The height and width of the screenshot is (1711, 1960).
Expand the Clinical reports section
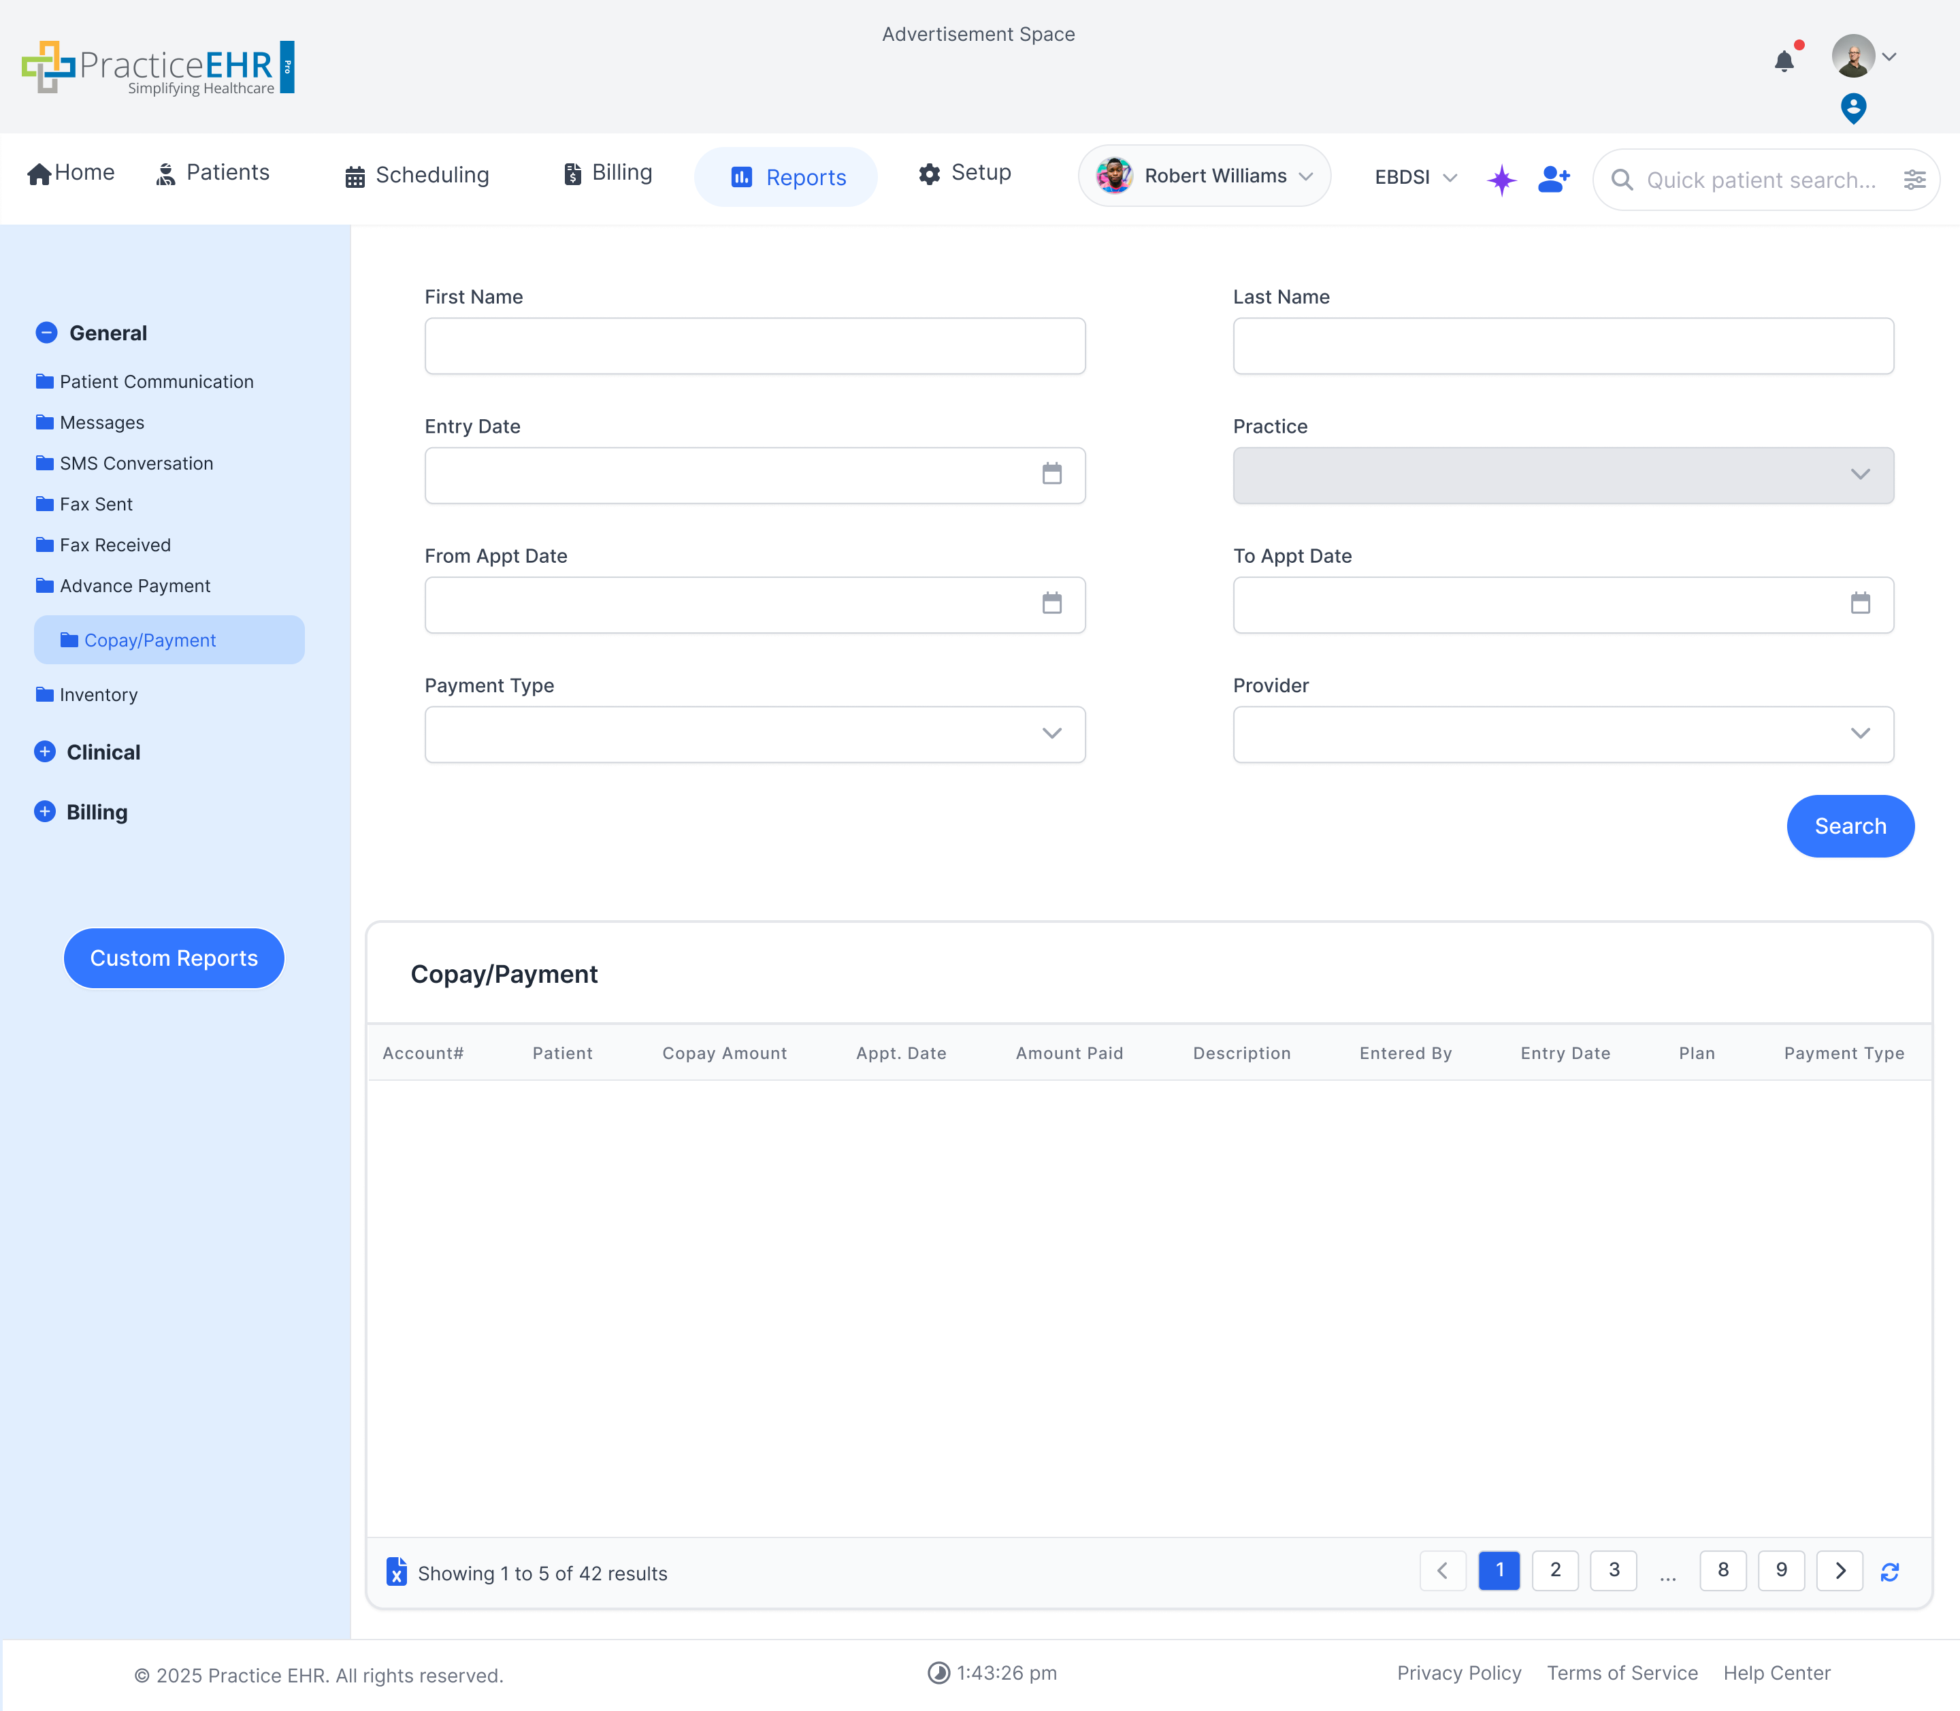[45, 751]
